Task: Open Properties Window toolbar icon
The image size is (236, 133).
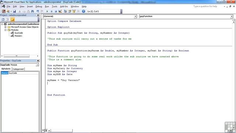Action: (70, 11)
